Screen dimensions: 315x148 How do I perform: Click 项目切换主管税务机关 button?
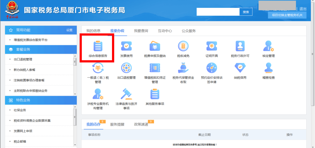coord(287,15)
